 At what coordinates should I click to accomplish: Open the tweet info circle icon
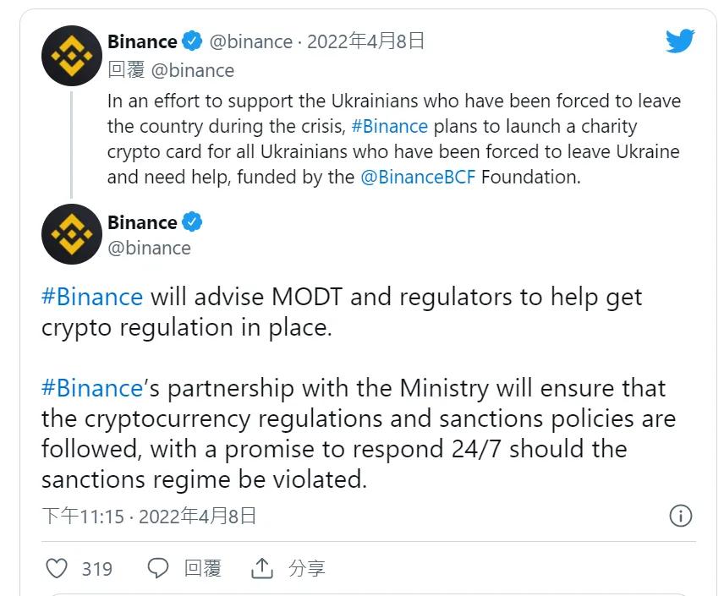[680, 516]
